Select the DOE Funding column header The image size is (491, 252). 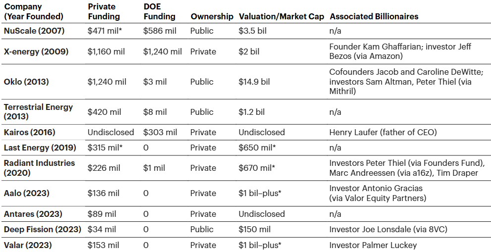click(x=159, y=12)
